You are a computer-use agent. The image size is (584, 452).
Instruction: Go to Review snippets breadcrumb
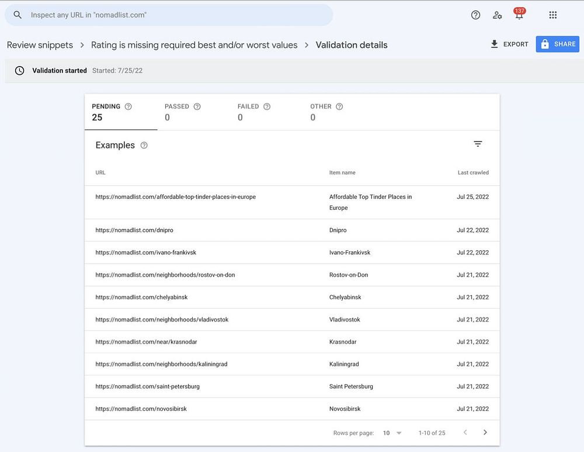coord(40,45)
